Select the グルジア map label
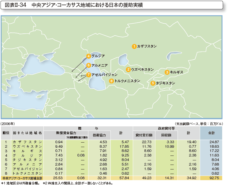228x185 pixels. 98,56
